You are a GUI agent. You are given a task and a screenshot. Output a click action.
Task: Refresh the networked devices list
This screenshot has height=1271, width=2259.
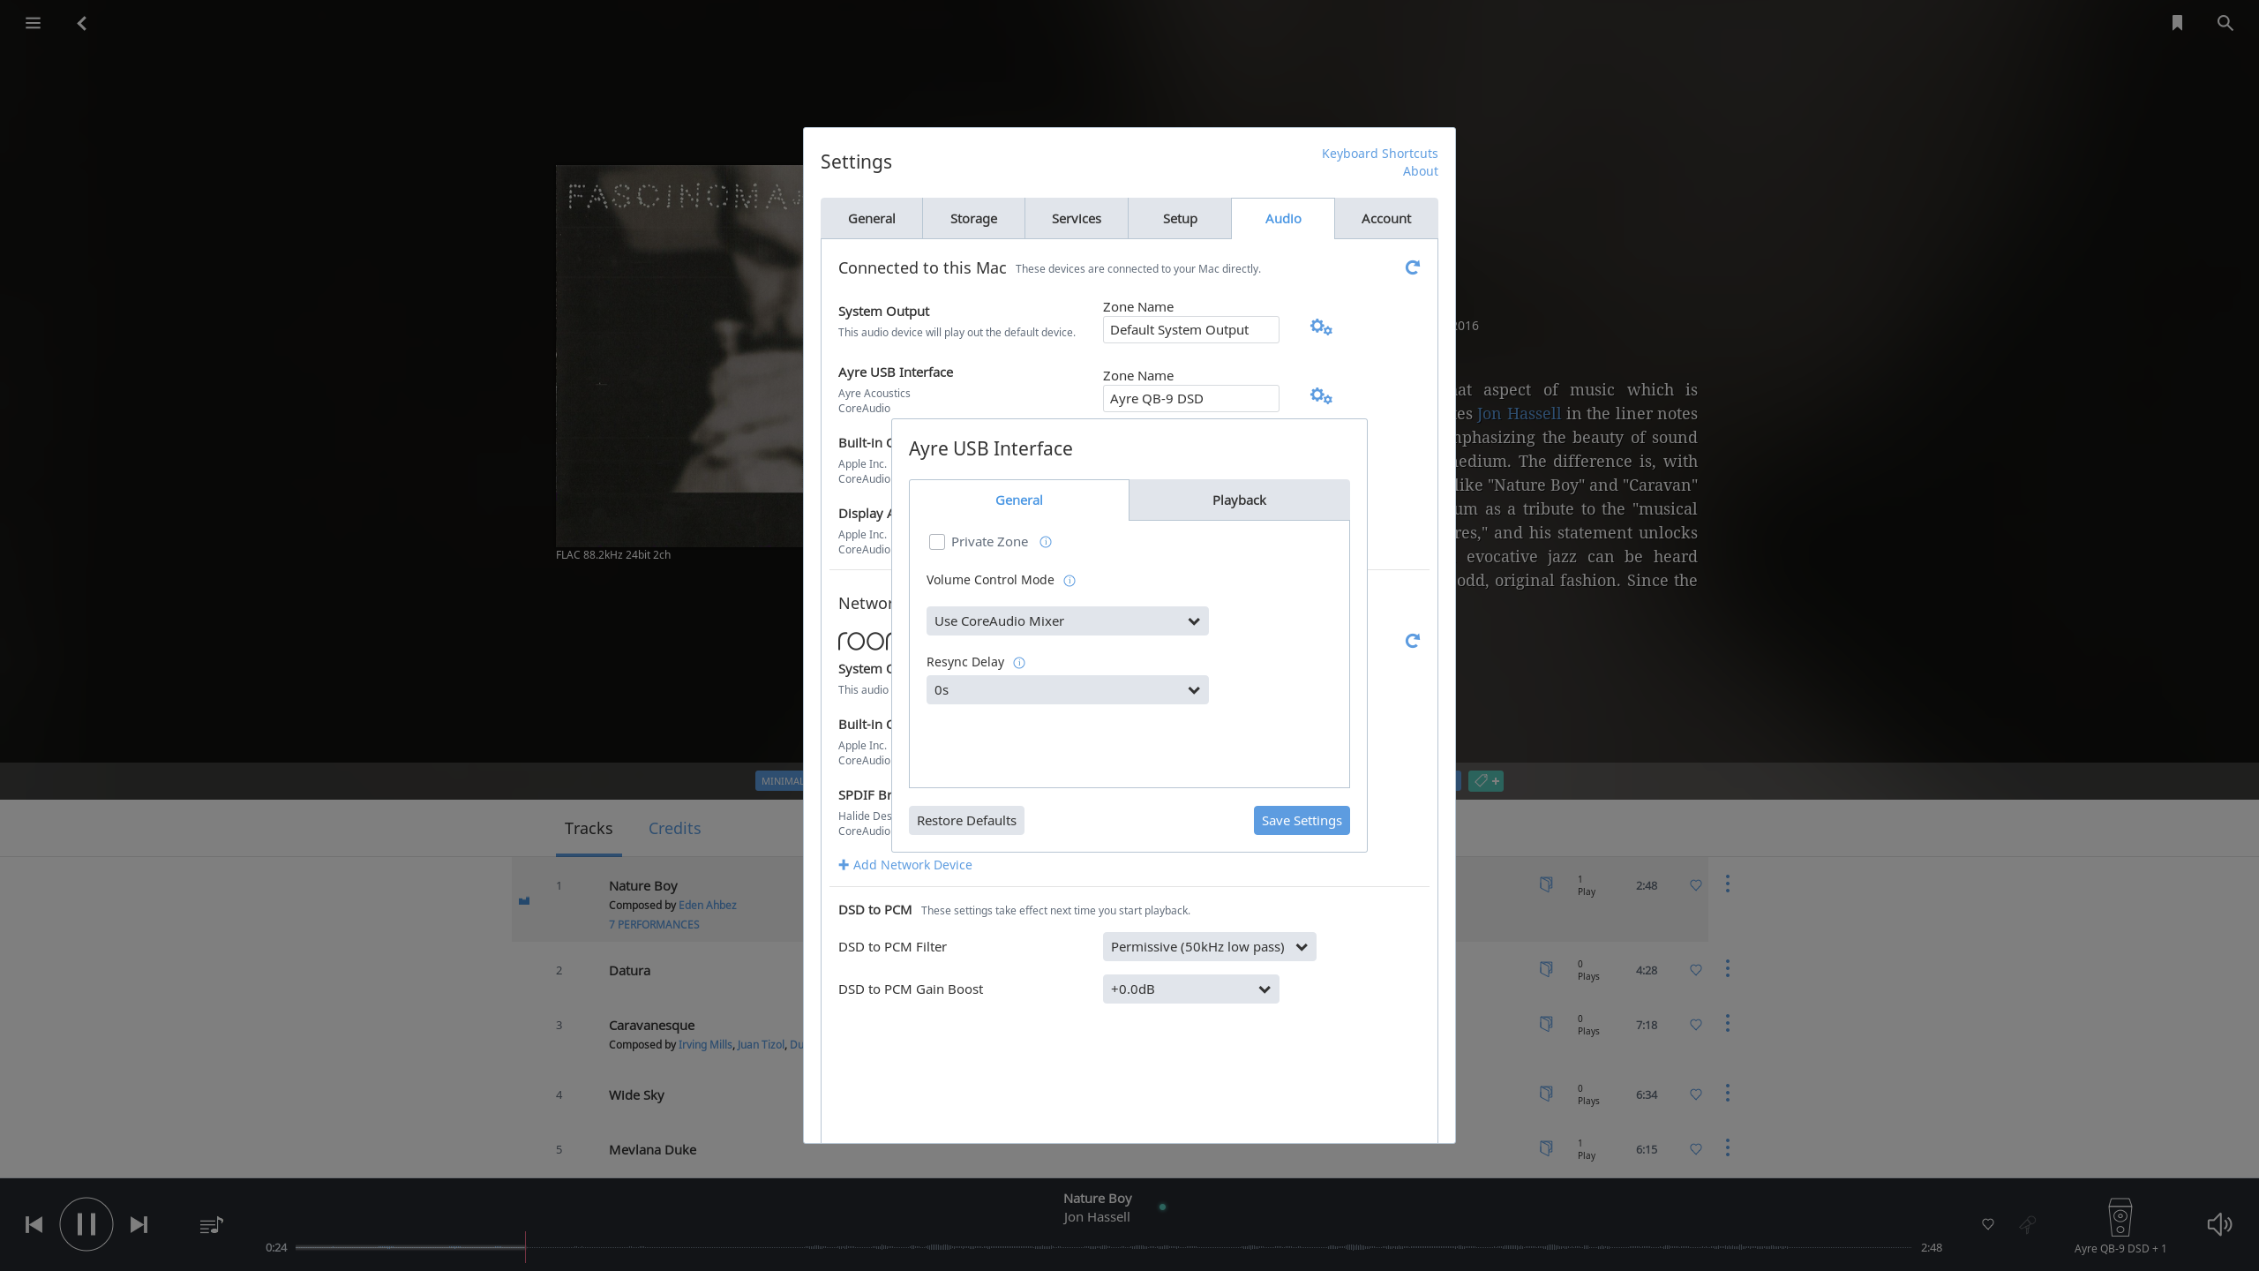pos(1412,641)
